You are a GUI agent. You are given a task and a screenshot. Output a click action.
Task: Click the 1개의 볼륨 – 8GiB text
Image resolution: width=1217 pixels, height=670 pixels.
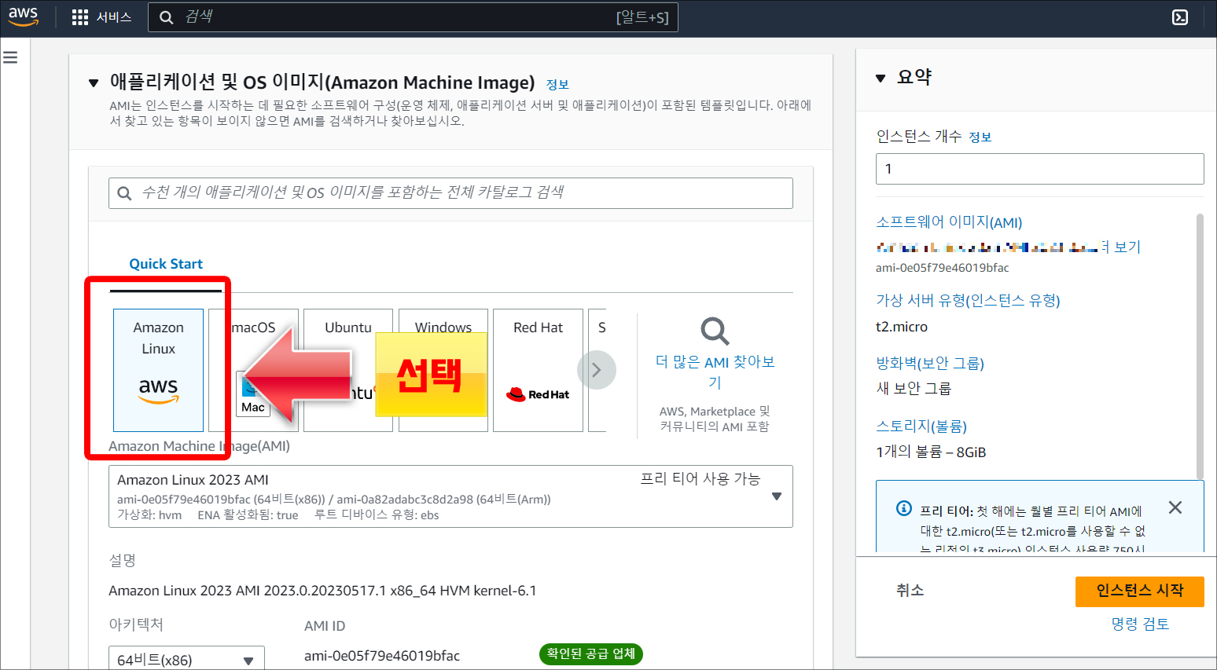931,452
